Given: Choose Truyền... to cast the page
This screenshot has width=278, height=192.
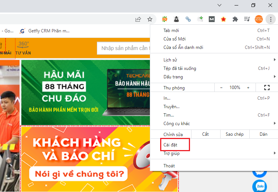Looking at the screenshot, I should click(x=214, y=107).
